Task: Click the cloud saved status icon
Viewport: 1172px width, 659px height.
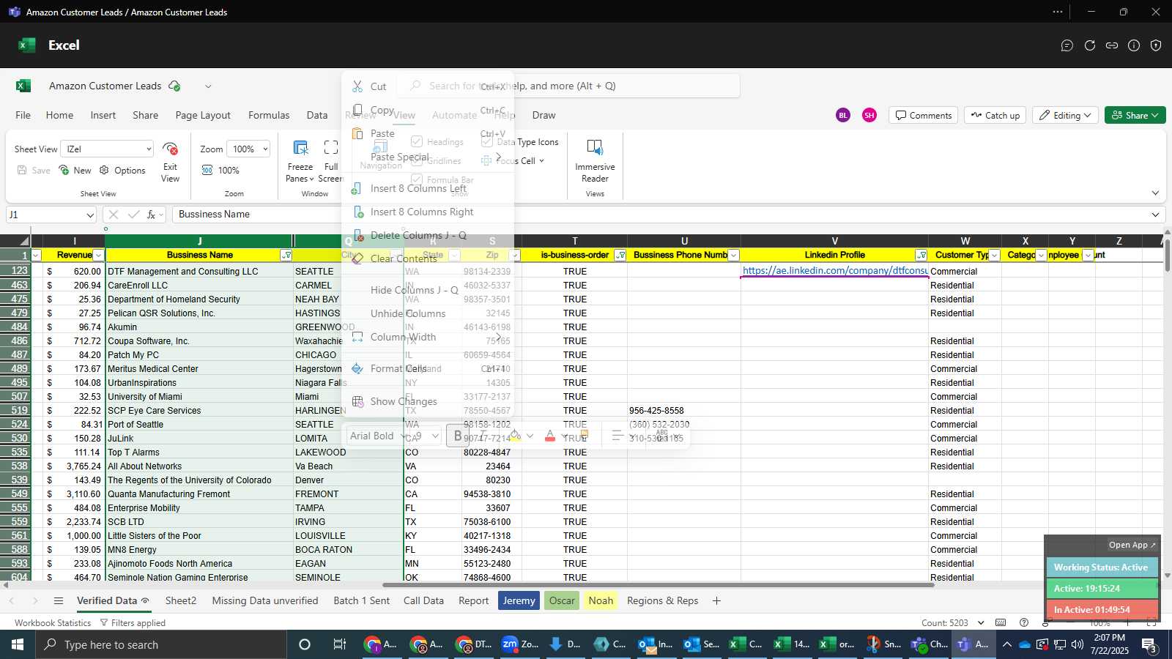Action: [174, 86]
